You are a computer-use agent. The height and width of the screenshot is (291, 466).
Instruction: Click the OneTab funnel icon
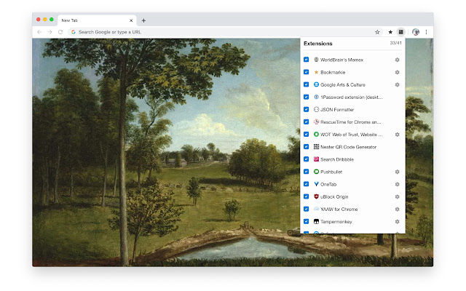pos(316,184)
